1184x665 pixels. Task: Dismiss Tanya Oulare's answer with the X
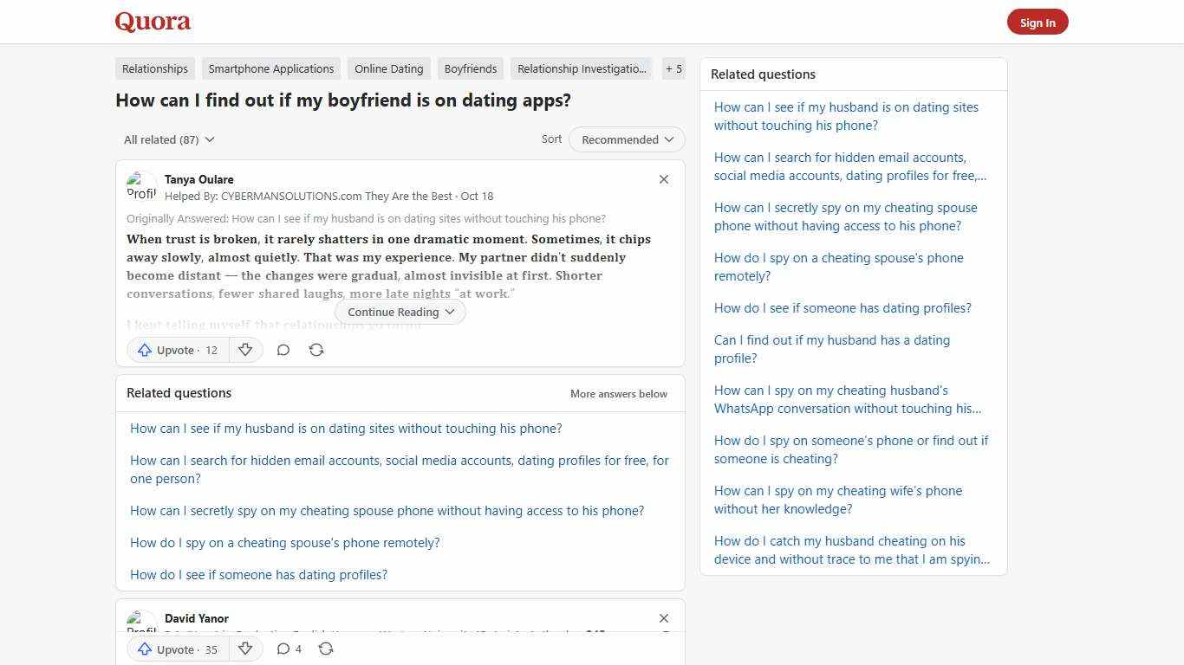click(663, 179)
